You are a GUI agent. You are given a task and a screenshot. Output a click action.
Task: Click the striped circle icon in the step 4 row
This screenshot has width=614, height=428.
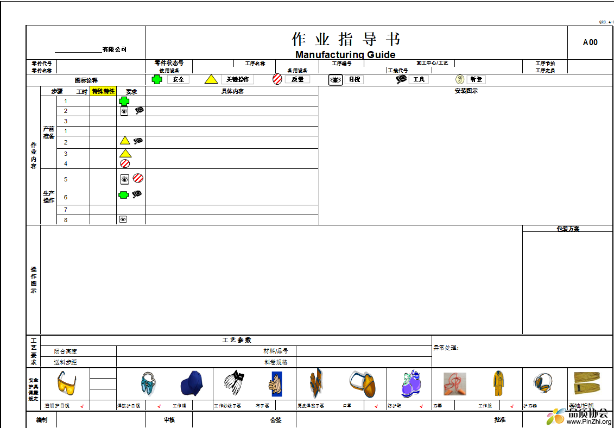pos(125,163)
